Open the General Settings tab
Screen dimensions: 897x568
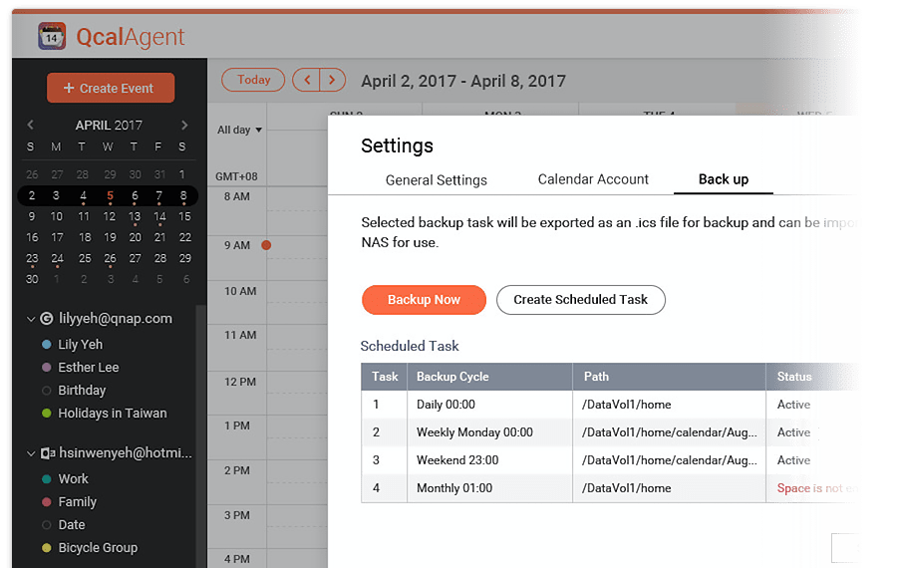(436, 180)
